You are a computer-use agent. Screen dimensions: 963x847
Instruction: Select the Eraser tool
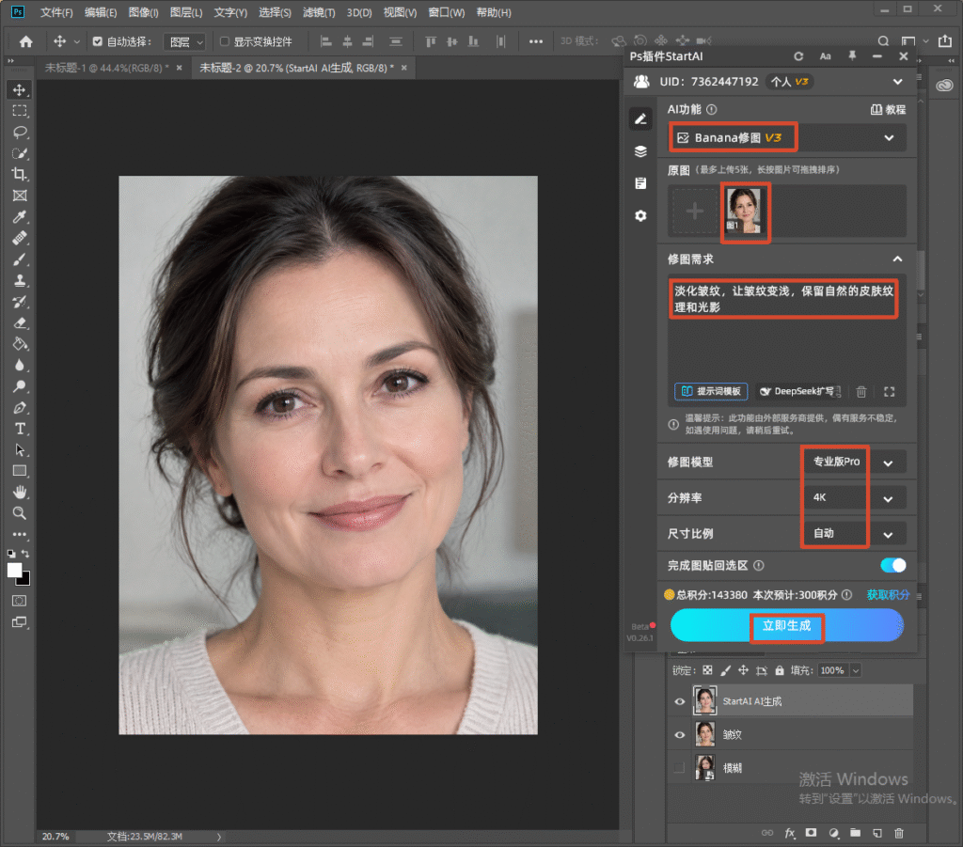[x=20, y=322]
